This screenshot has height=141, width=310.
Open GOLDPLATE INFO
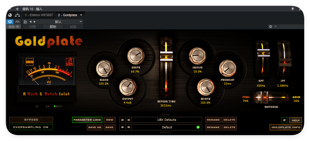coord(286,127)
